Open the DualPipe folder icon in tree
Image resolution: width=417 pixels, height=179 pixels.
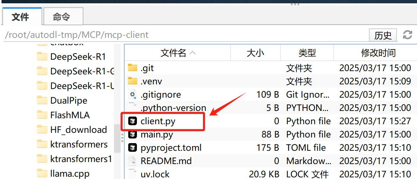(42, 100)
